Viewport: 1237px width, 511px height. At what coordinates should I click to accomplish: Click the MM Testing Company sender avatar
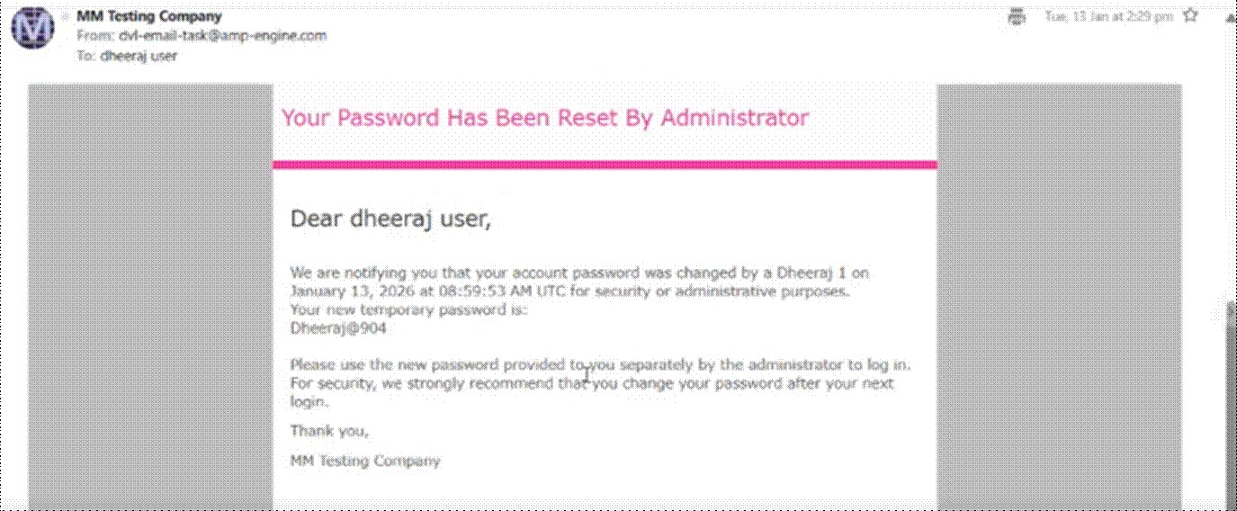(x=33, y=27)
